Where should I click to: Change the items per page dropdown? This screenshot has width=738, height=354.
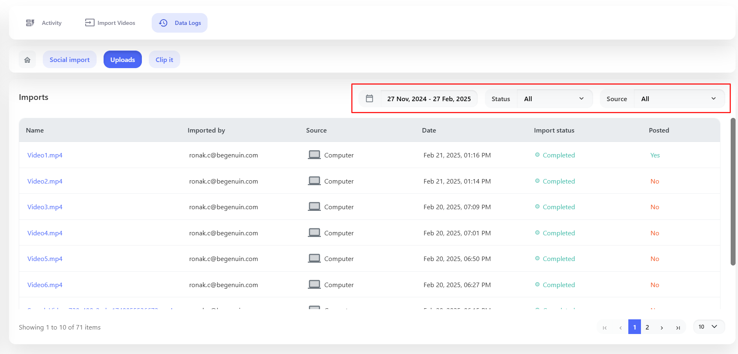point(709,327)
